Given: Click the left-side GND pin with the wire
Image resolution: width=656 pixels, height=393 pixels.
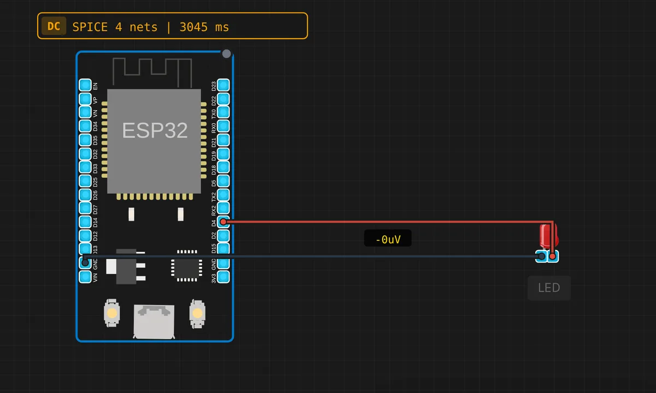Looking at the screenshot, I should click(x=85, y=263).
